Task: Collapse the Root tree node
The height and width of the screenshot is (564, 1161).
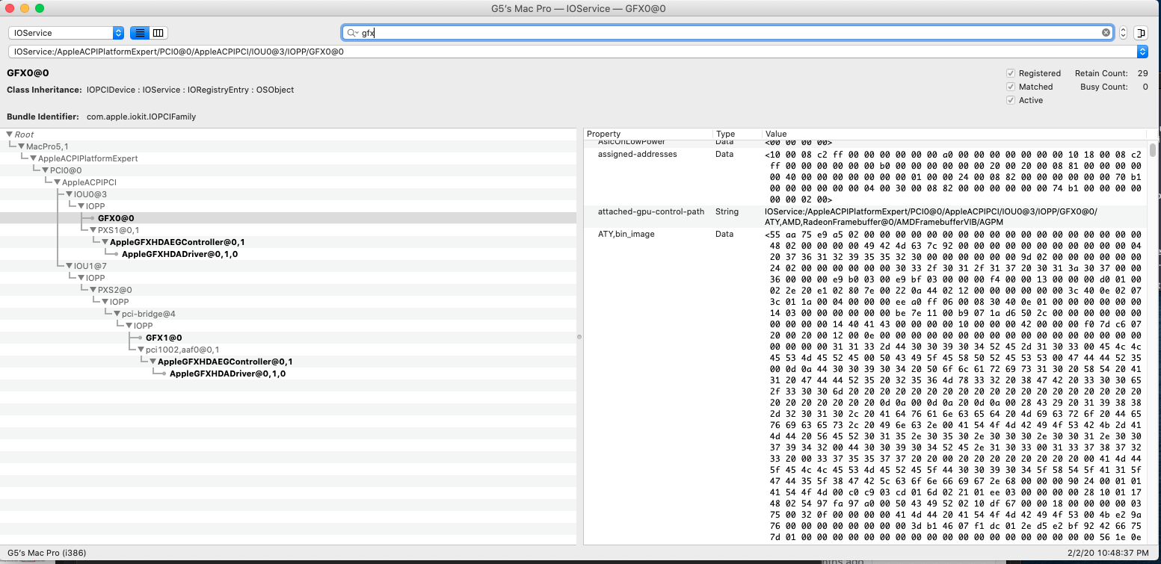Action: tap(10, 134)
